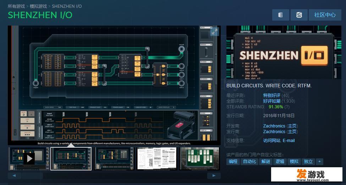The width and height of the screenshot is (346, 185).
Task: Select the third screenshot thumbnail with table
Action: click(114, 158)
